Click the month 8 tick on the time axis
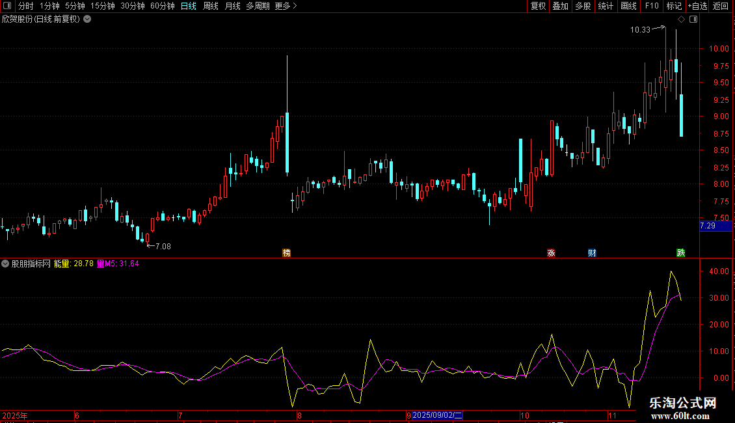 tap(300, 415)
